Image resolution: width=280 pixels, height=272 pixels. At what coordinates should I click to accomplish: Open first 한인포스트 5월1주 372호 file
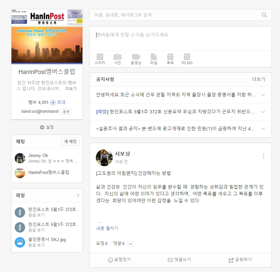[53, 209]
